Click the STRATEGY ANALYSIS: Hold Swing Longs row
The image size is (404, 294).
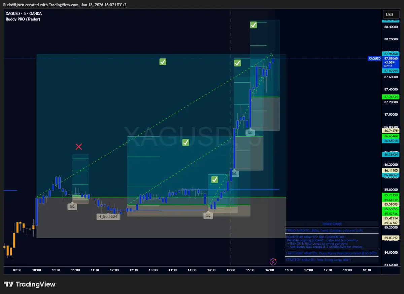332,260
